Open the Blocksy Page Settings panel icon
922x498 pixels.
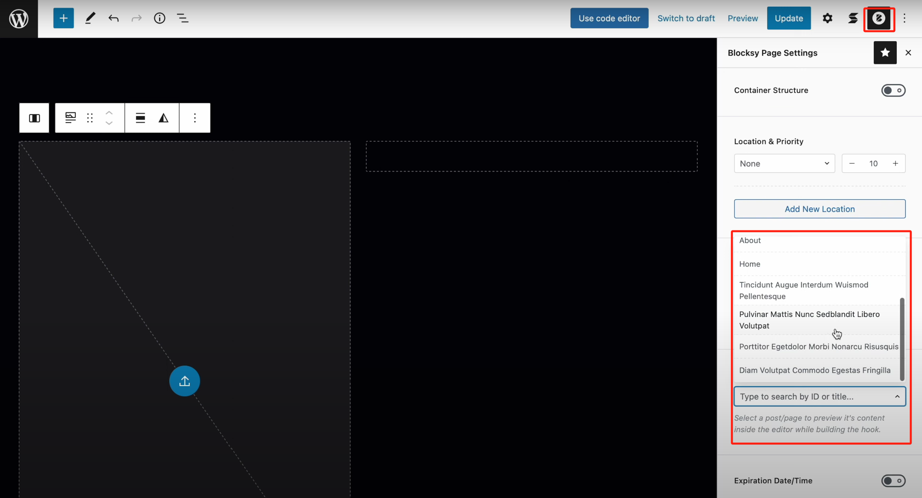(x=879, y=18)
